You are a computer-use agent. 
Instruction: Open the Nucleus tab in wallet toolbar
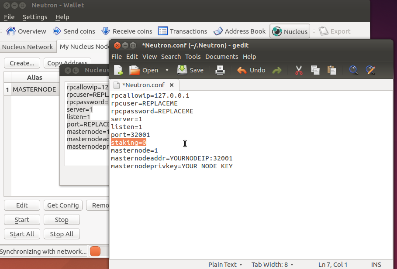290,31
